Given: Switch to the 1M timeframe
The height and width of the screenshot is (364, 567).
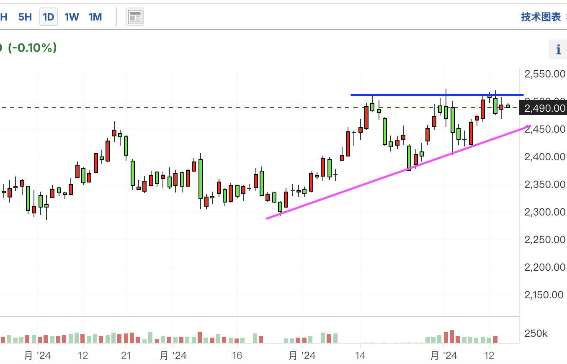Looking at the screenshot, I should pyautogui.click(x=95, y=17).
